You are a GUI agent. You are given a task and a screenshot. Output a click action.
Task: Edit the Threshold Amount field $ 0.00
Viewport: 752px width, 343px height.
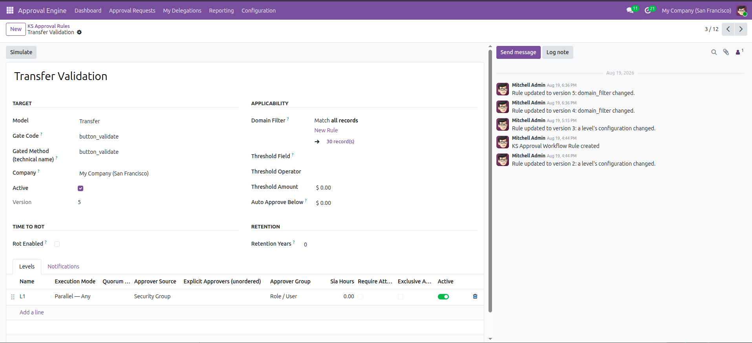tap(396, 188)
